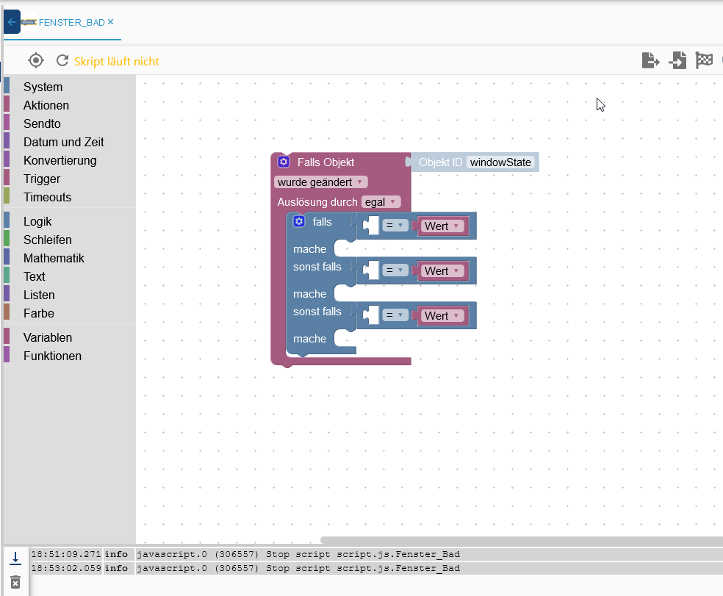
Task: Open gear settings on the Falls Objekt block
Action: click(x=284, y=162)
